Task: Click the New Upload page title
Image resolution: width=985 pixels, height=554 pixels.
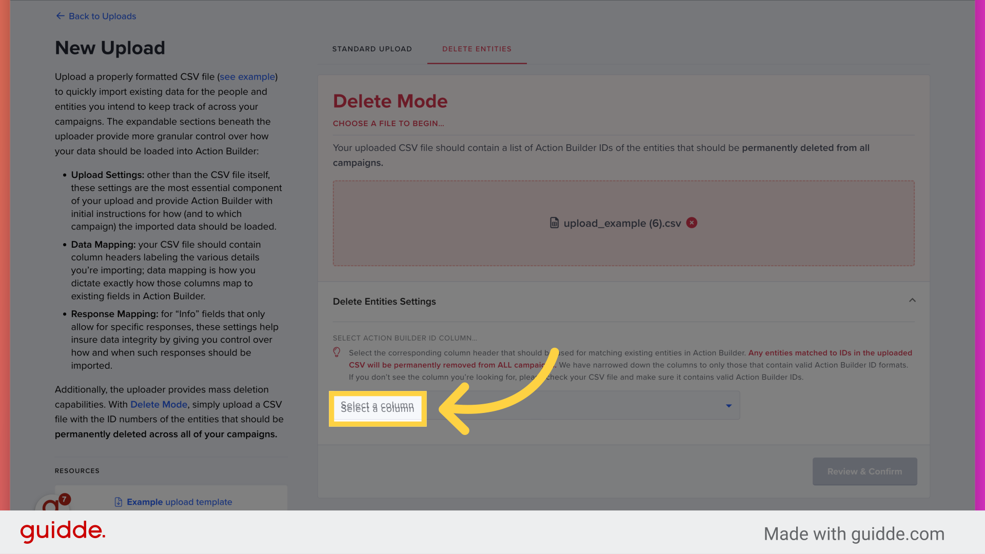Action: tap(110, 48)
